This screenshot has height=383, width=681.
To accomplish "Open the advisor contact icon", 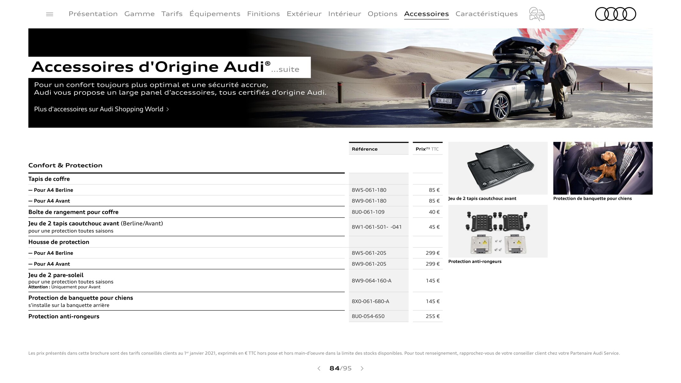I will pos(537,14).
